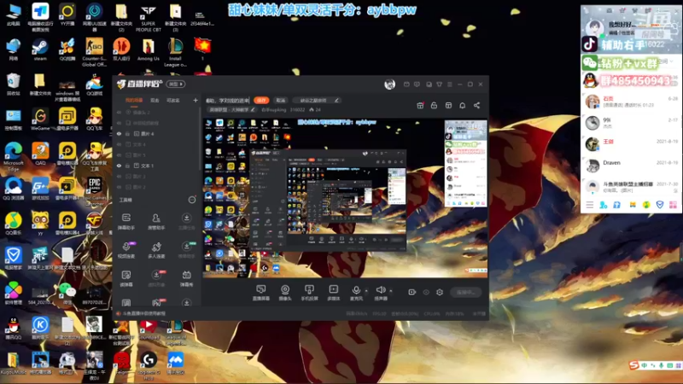Open the 多人连麦 tool
683x384 pixels.
click(x=156, y=250)
